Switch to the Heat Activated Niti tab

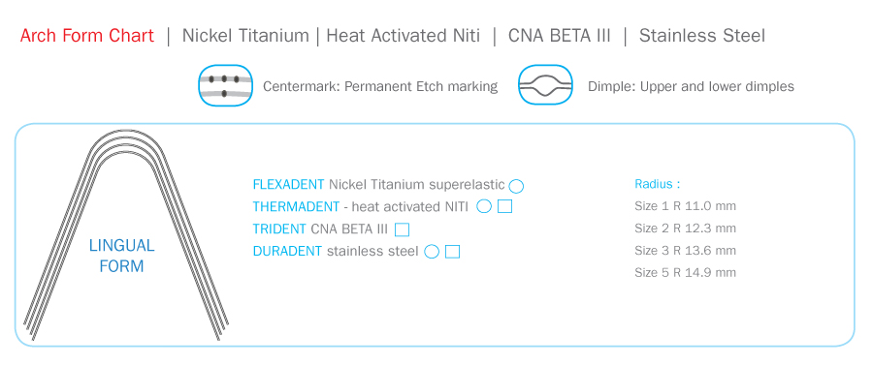(x=404, y=36)
